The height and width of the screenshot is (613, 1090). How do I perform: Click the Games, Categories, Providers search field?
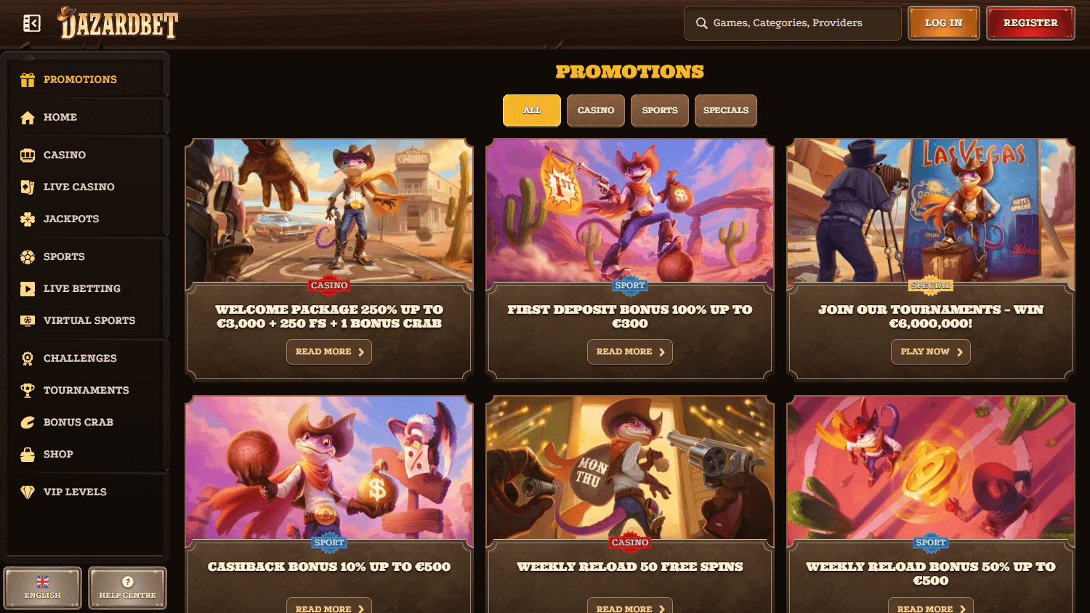tap(793, 23)
